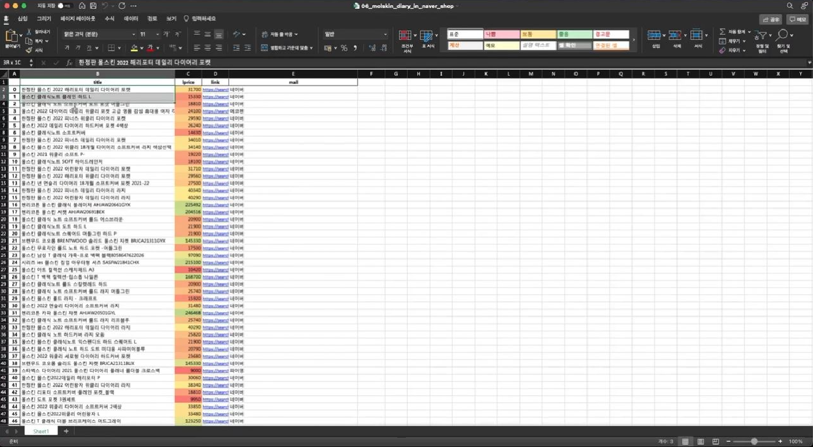Image resolution: width=813 pixels, height=447 pixels.
Task: Switch to the 그리기 tab
Action: [44, 19]
